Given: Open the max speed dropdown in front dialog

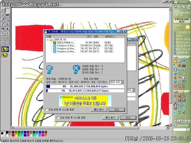Looking at the screenshot, I should tap(122, 82).
